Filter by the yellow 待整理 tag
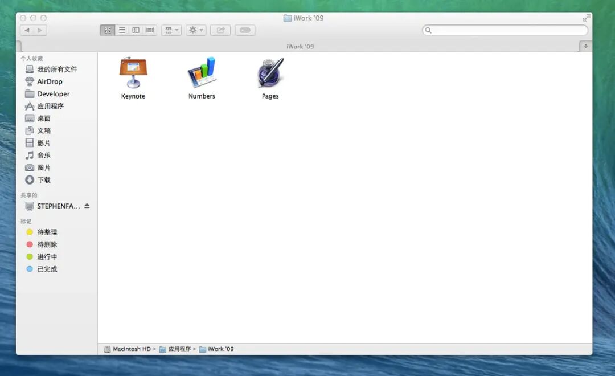The image size is (615, 376). 42,232
